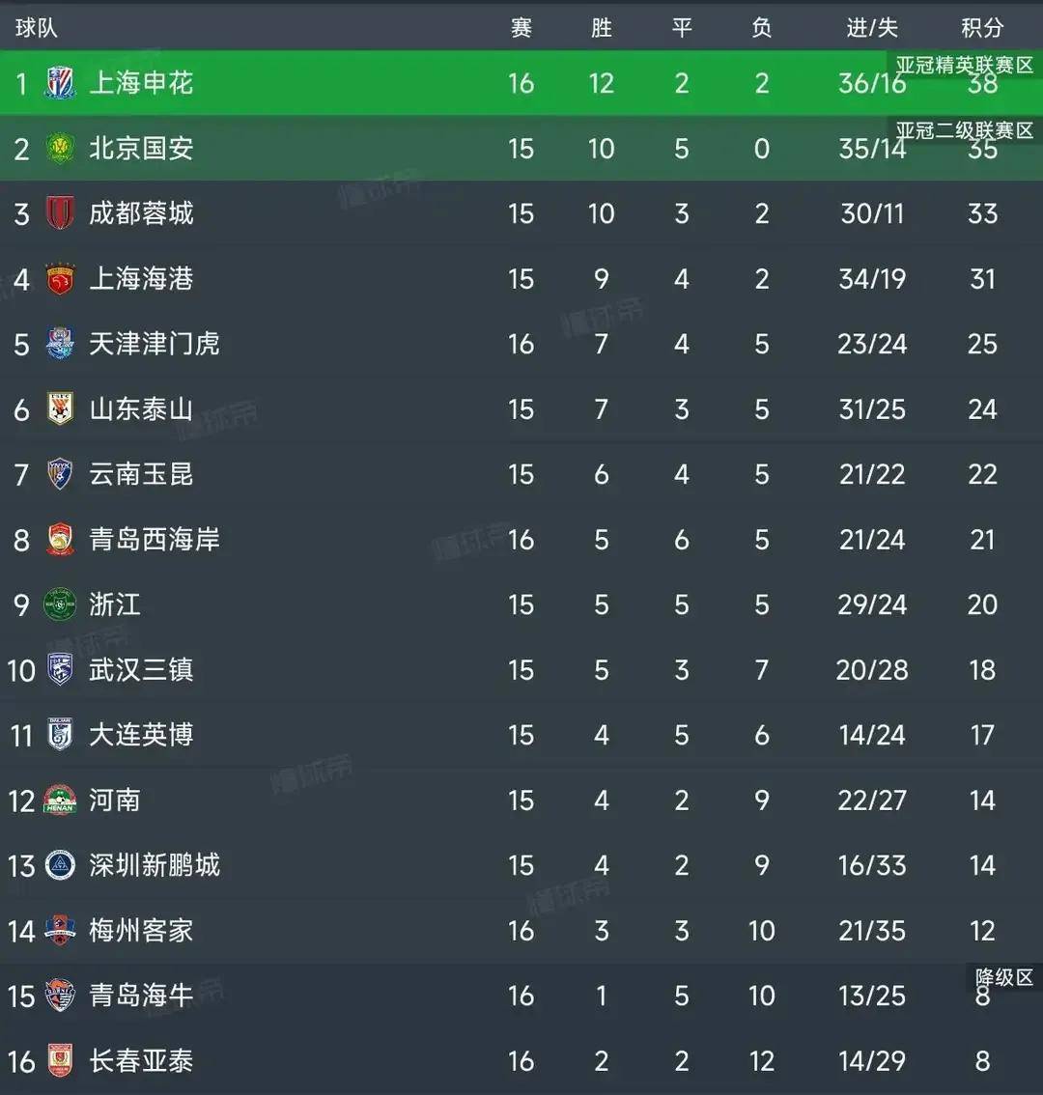Image resolution: width=1043 pixels, height=1095 pixels.
Task: Click the 球队 column header
Action: point(37,28)
